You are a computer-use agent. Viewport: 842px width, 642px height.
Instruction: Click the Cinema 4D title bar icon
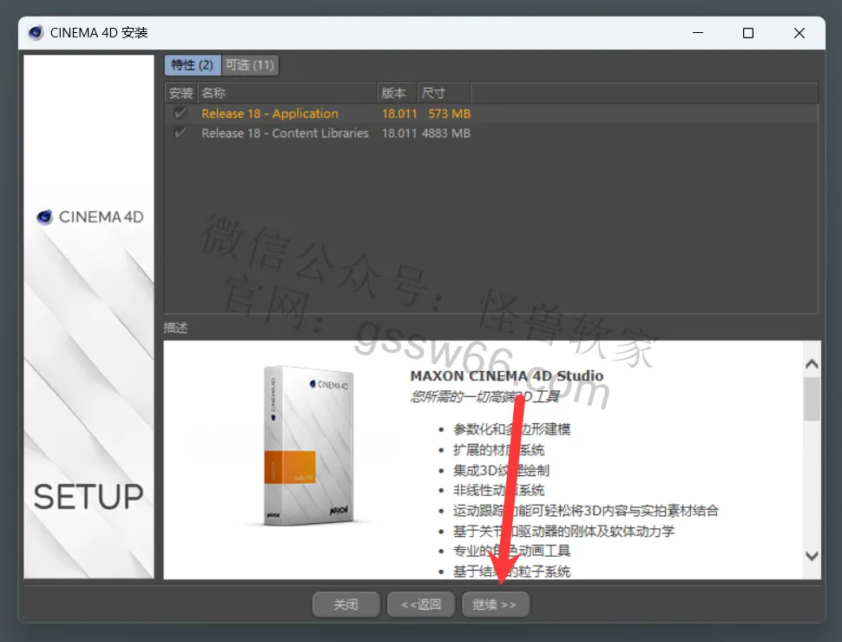[36, 33]
